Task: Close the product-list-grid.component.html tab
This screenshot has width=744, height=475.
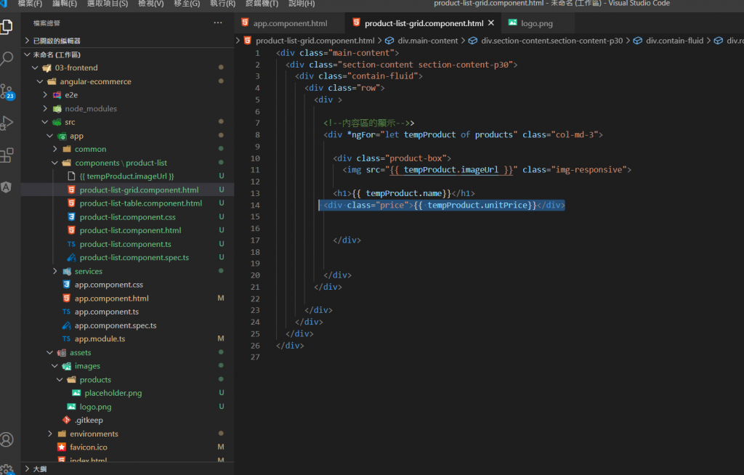Action: click(x=492, y=23)
